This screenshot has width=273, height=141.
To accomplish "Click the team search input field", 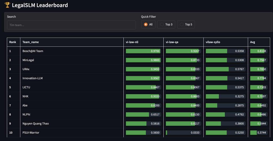I will click(71, 25).
